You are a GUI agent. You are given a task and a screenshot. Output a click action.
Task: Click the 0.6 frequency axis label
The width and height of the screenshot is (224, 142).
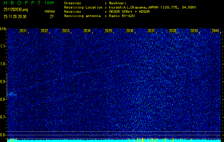[x=3, y=135]
